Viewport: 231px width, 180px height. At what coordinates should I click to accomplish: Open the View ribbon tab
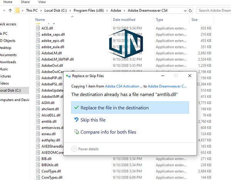pyautogui.click(x=42, y=2)
